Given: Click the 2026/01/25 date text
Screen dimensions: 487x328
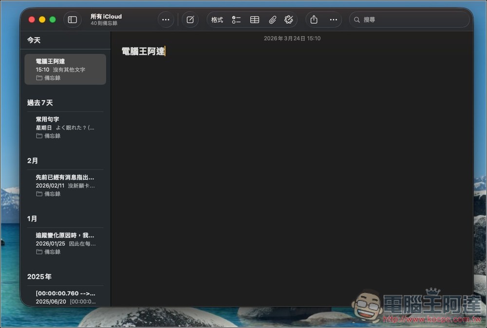Looking at the screenshot, I should 50,244.
